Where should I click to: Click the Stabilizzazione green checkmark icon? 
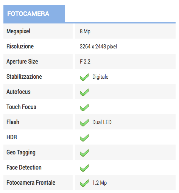84,77
